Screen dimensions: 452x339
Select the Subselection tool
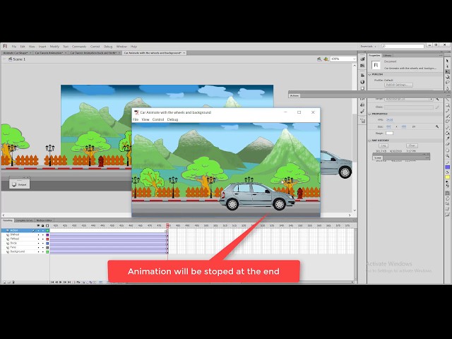click(x=447, y=66)
